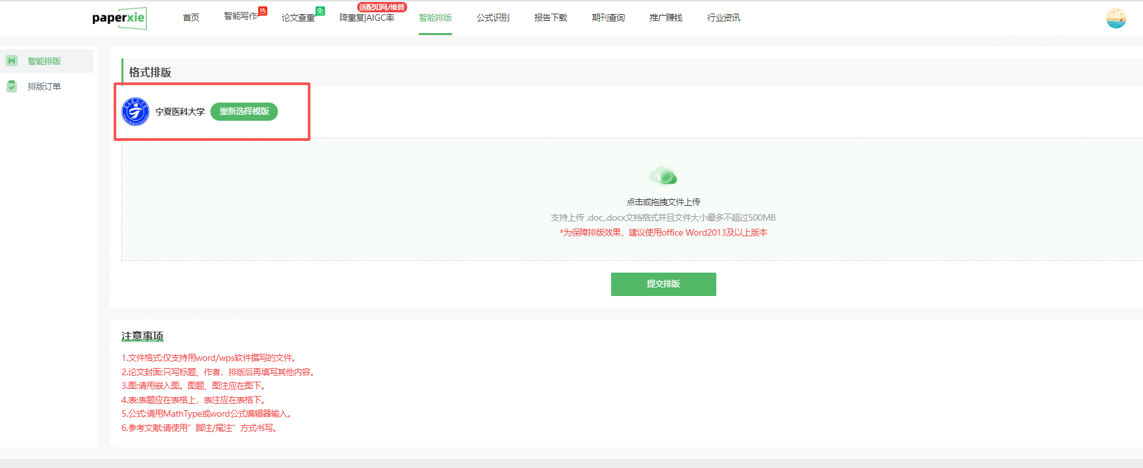
Task: Click the 宁夏医科大学 university emblem
Action: [x=136, y=112]
